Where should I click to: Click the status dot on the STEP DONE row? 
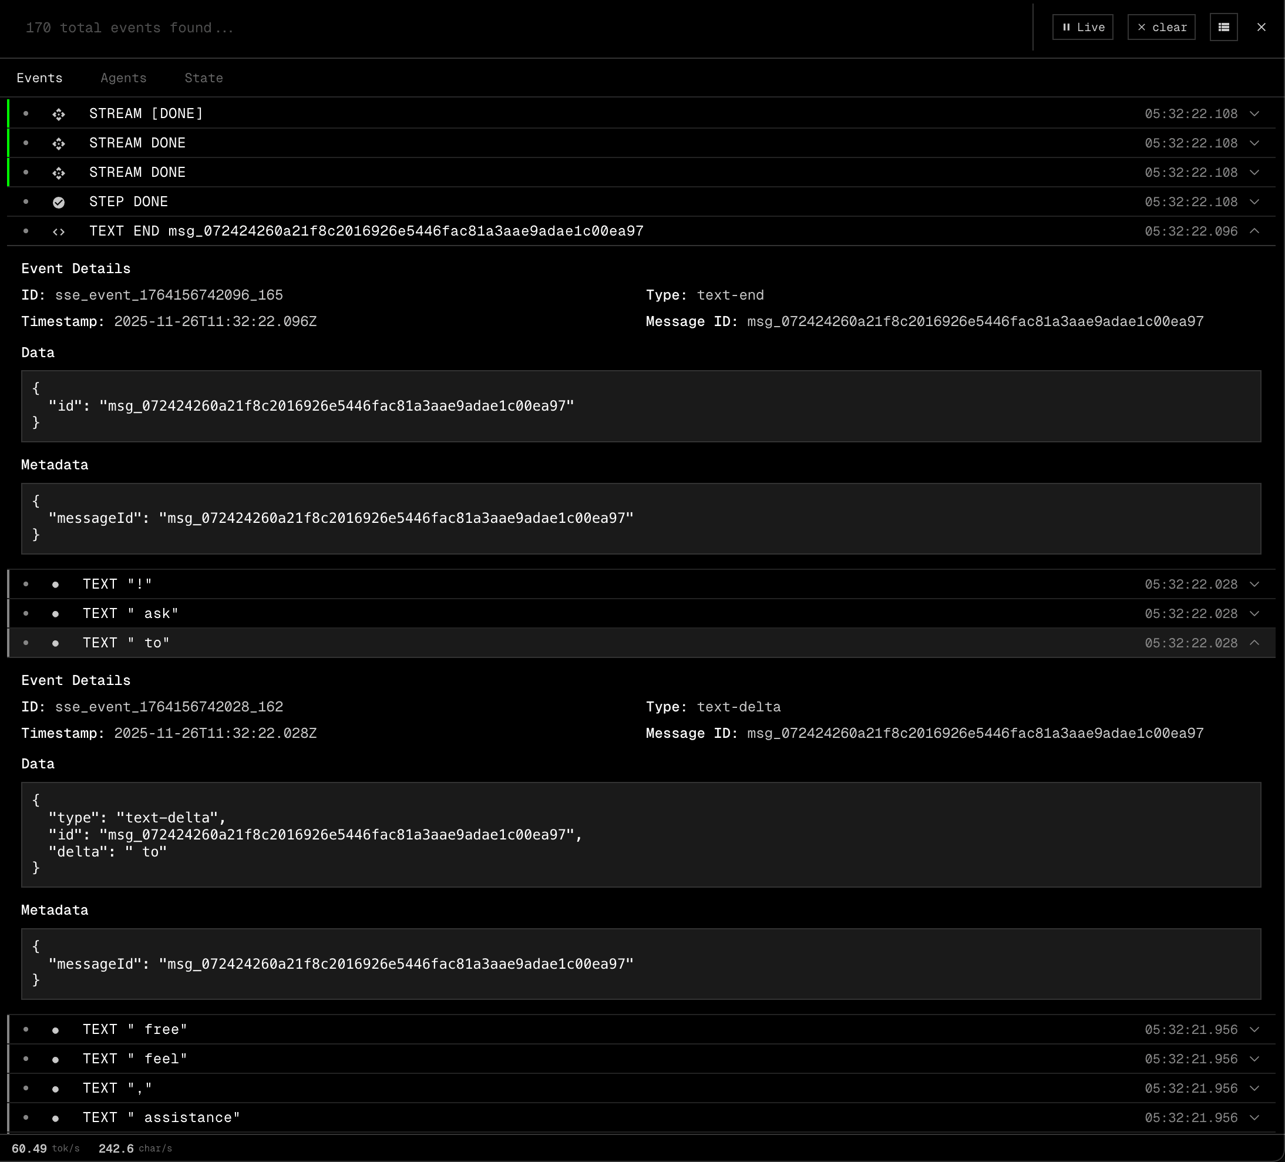25,202
